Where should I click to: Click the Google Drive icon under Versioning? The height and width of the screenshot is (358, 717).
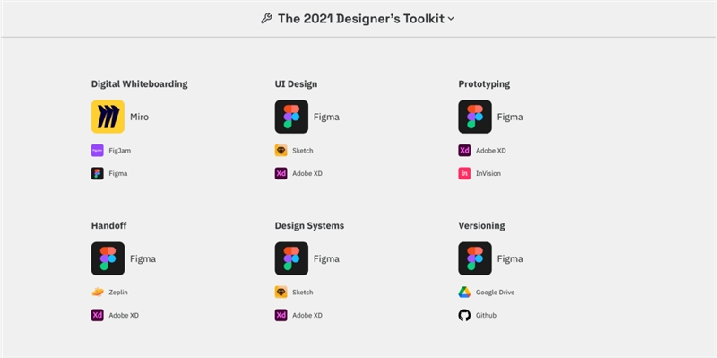point(464,293)
